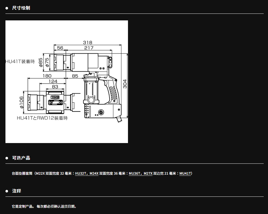Screen dimensions: 268x214
Task: Open the MU36T socket link
Action: 134,173
